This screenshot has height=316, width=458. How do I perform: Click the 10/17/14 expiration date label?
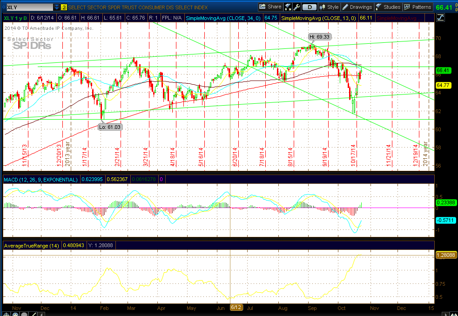(x=353, y=155)
